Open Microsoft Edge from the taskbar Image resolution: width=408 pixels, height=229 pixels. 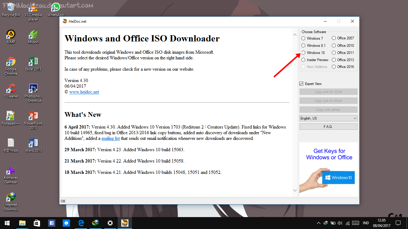[81, 223]
